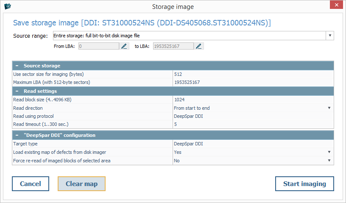The height and width of the screenshot is (203, 346).
Task: Open the Force re-read dropdown arrow
Action: click(329, 161)
